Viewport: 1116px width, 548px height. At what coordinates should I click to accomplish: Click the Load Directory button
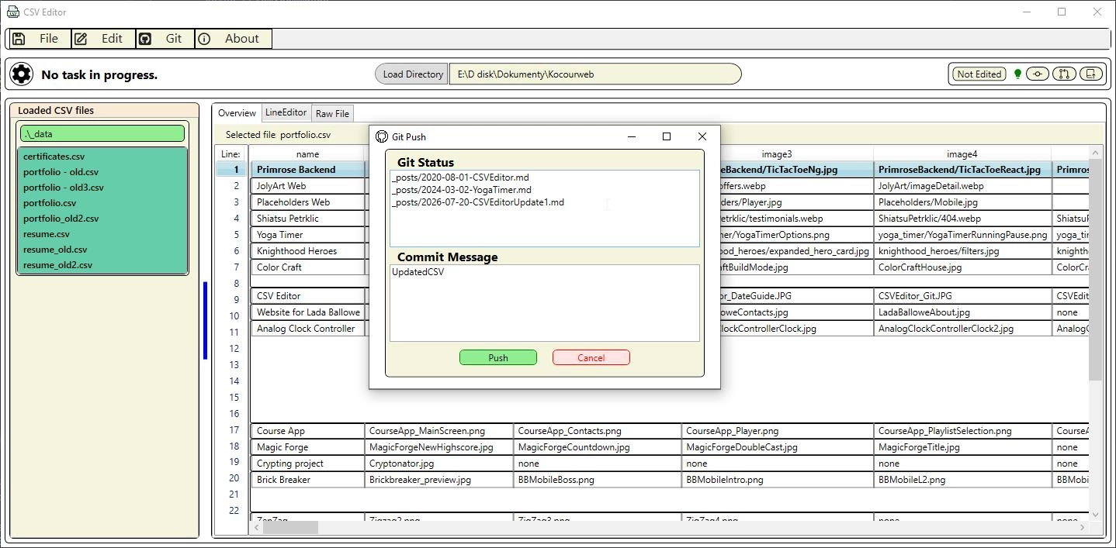click(x=413, y=74)
